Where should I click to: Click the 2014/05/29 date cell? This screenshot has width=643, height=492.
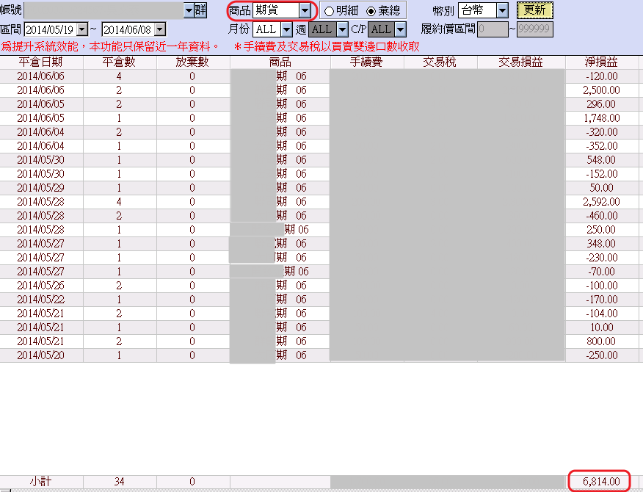coord(41,188)
